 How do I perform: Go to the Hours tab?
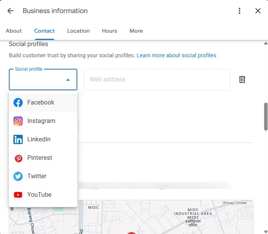pyautogui.click(x=110, y=31)
